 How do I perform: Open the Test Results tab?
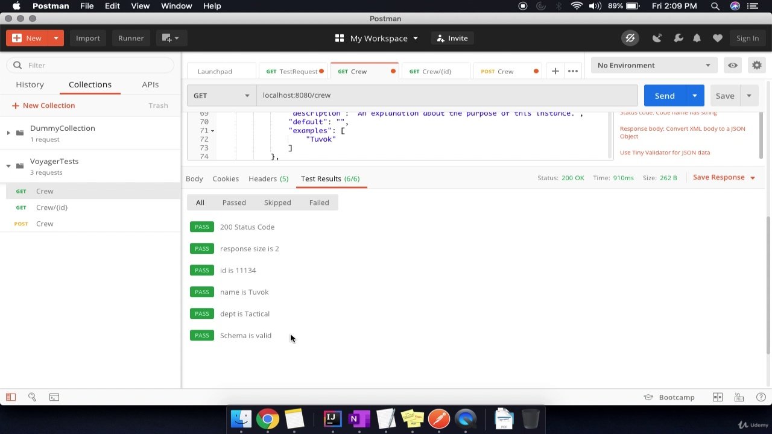[x=330, y=178]
